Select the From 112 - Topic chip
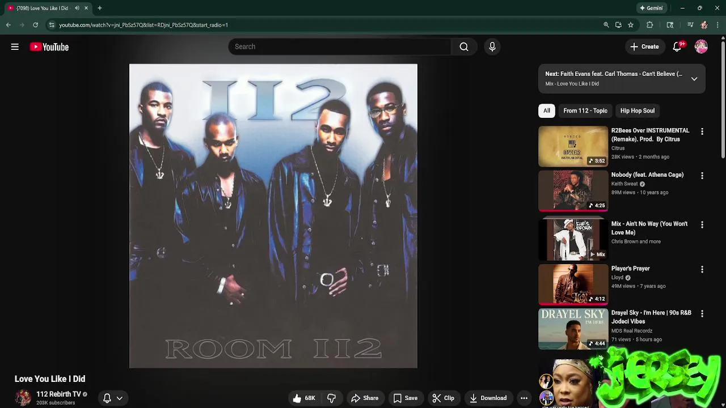Viewport: 726px width, 408px height. pos(585,110)
